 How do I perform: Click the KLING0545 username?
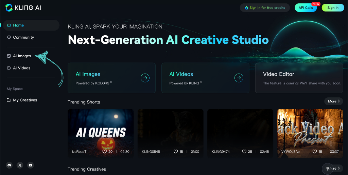[x=151, y=152]
